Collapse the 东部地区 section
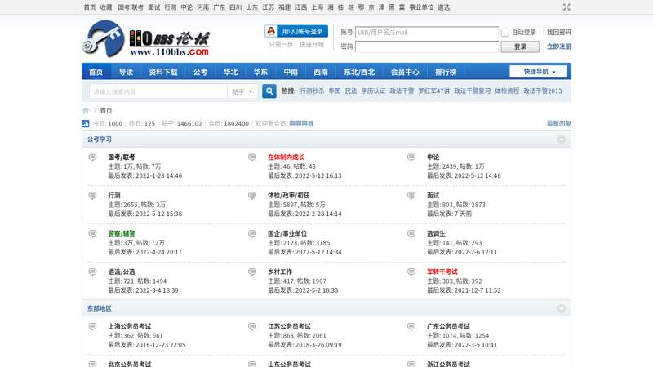This screenshot has width=653, height=367. [x=562, y=309]
